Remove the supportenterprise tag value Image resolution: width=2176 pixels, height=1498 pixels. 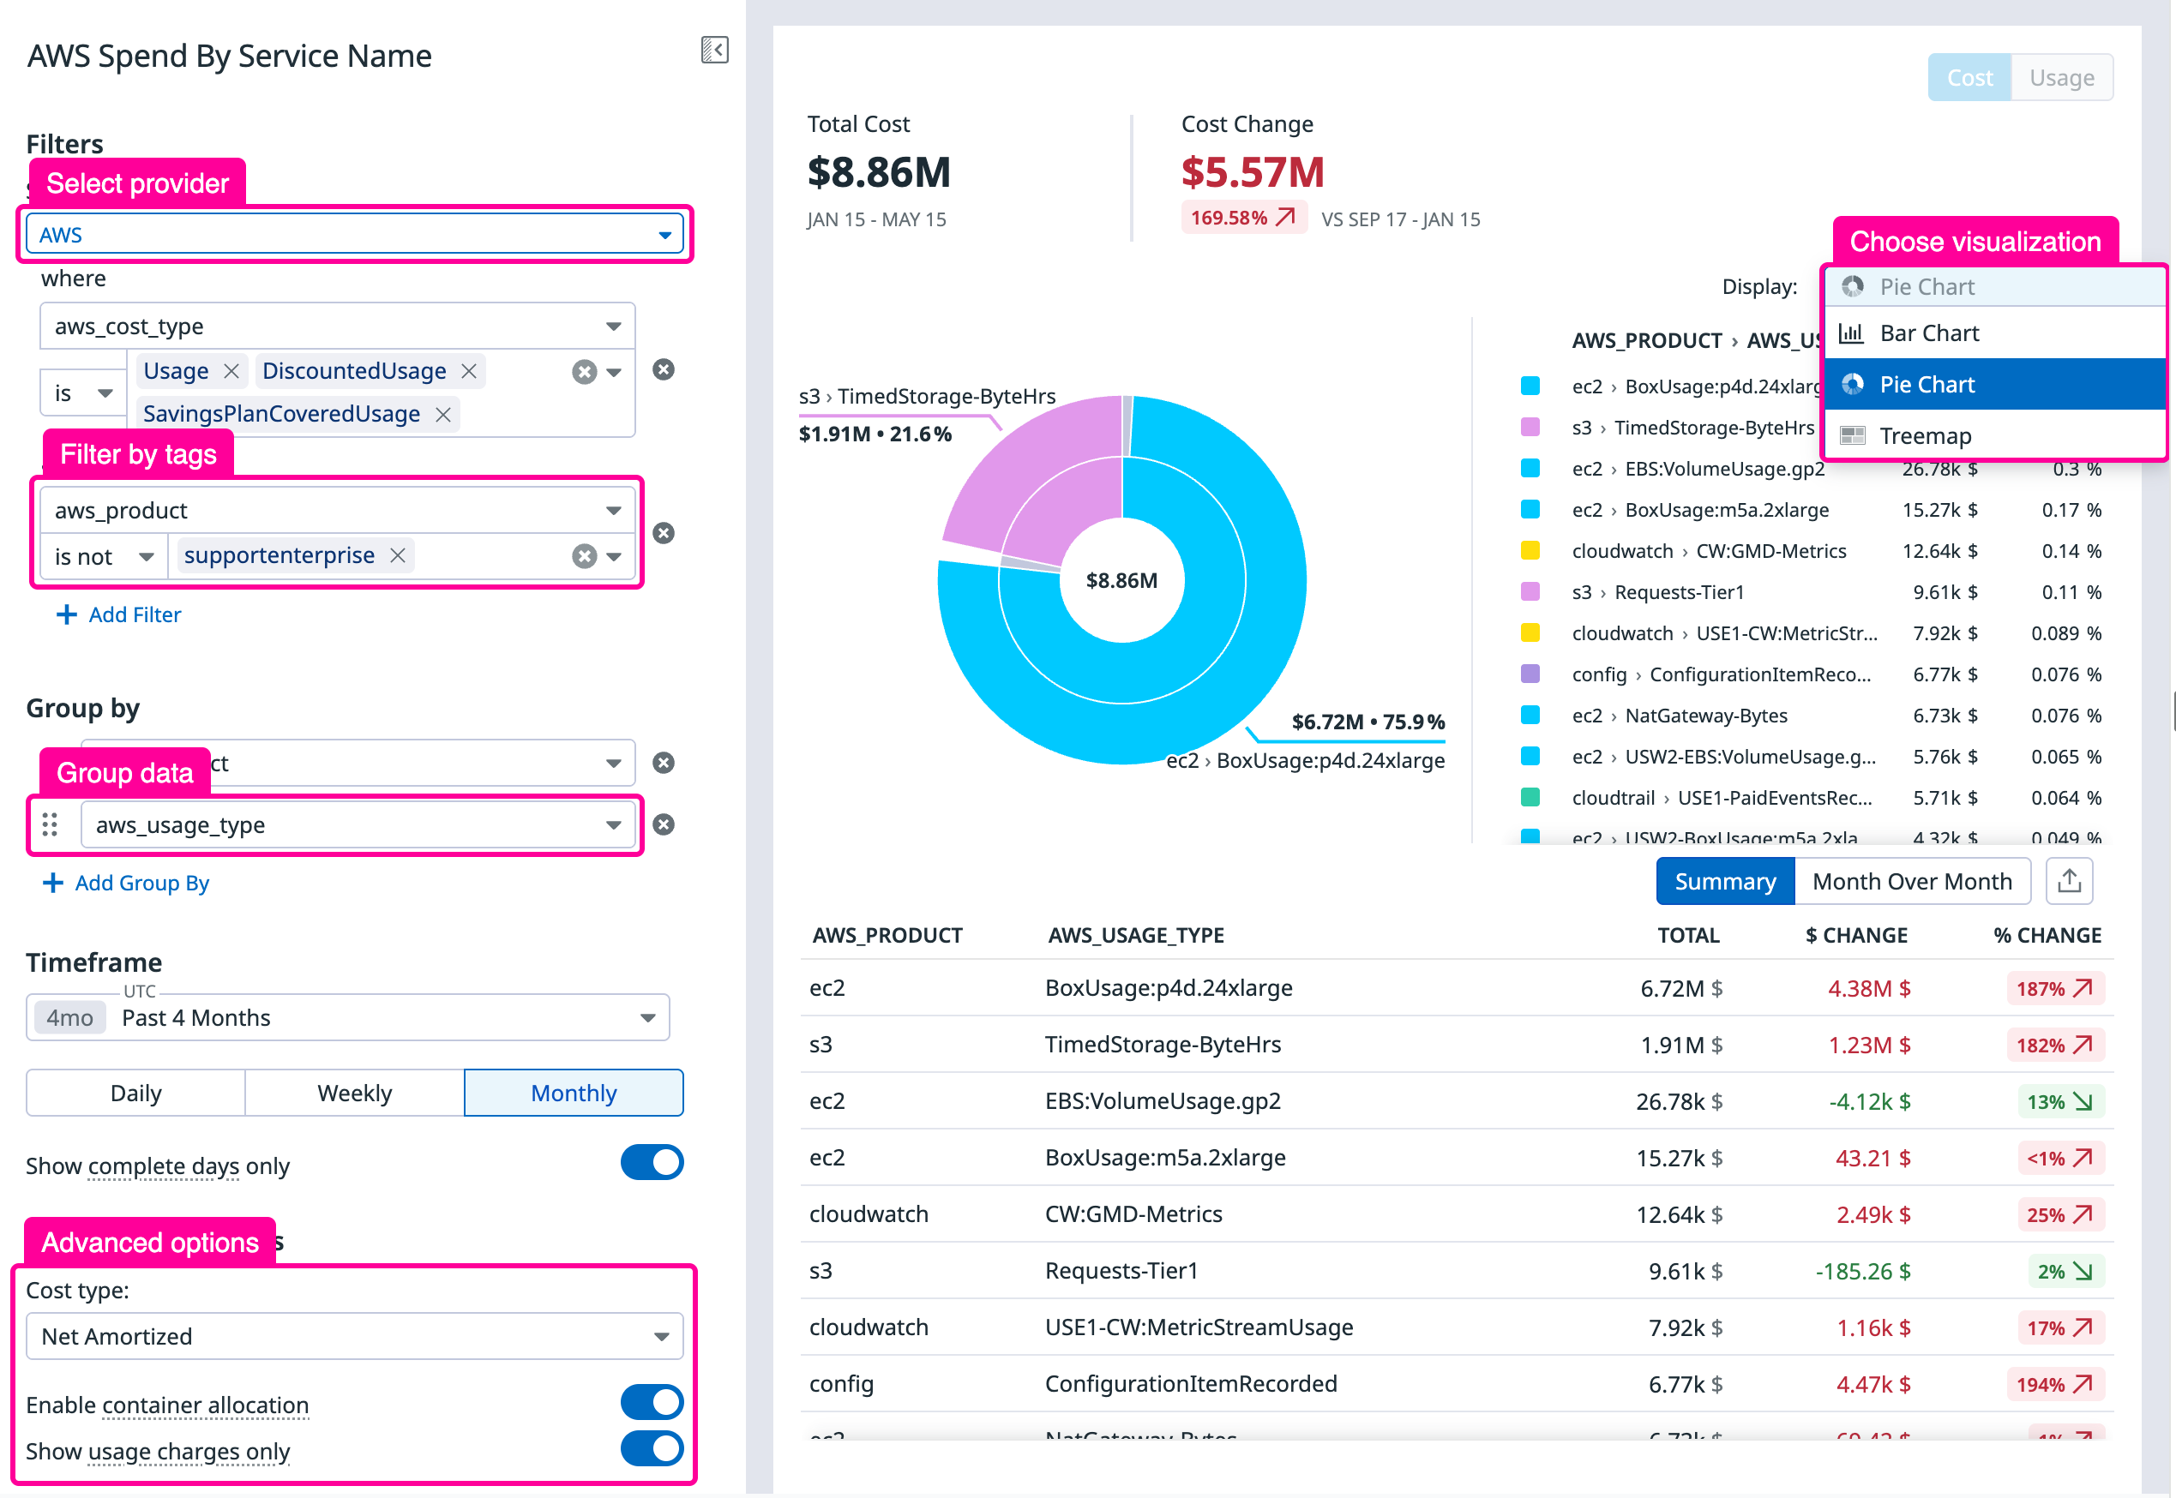[398, 555]
